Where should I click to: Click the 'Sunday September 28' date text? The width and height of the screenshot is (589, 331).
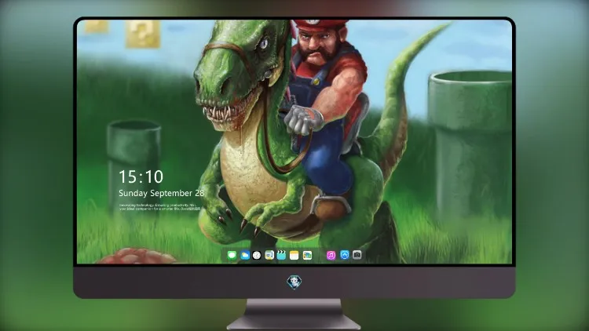click(x=162, y=193)
